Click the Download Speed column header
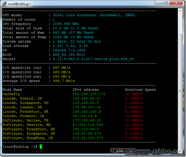This screenshot has height=157, width=186. (x=140, y=90)
